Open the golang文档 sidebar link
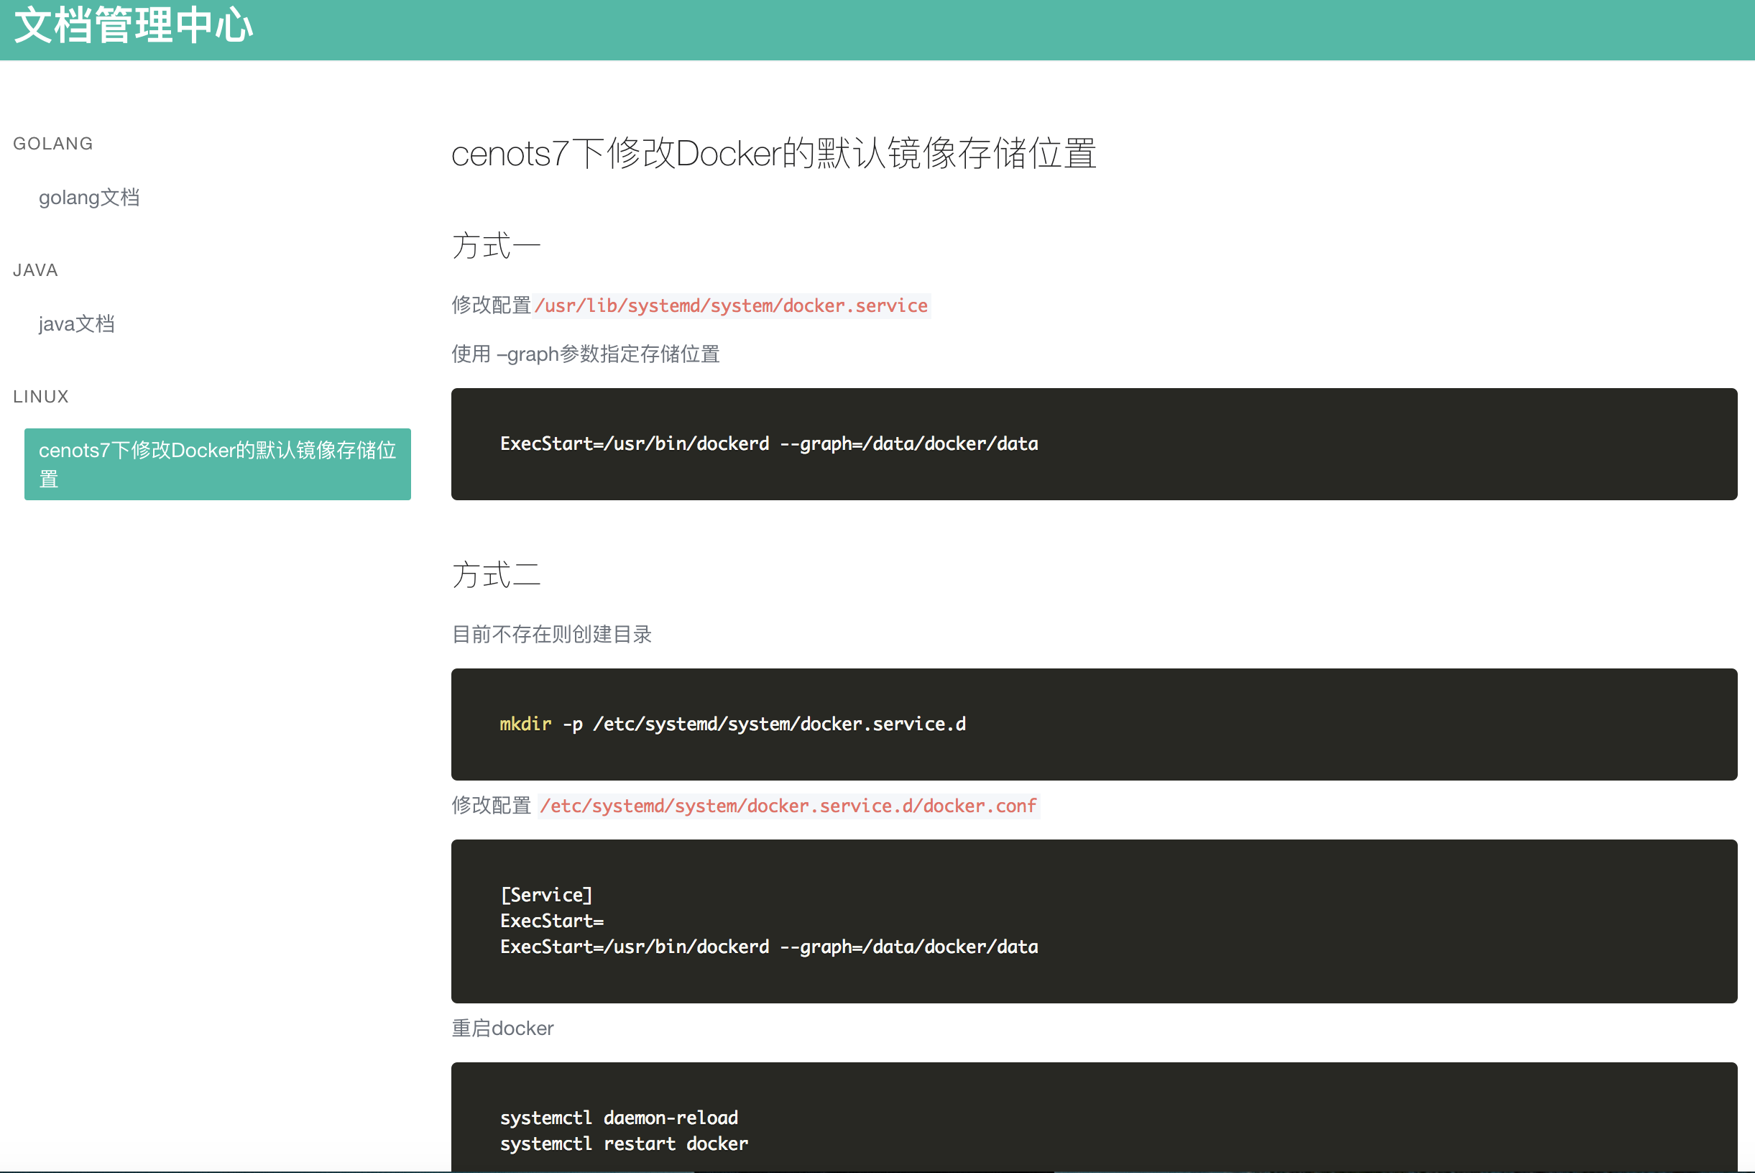 tap(89, 198)
